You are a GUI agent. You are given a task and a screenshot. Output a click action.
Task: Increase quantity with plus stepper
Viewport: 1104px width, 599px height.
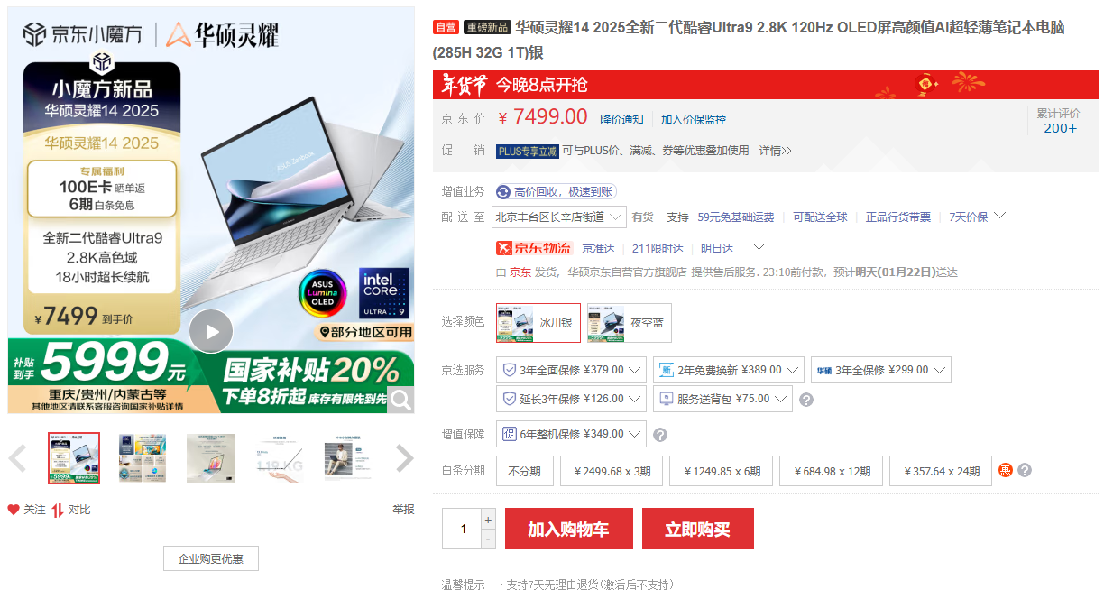[489, 520]
